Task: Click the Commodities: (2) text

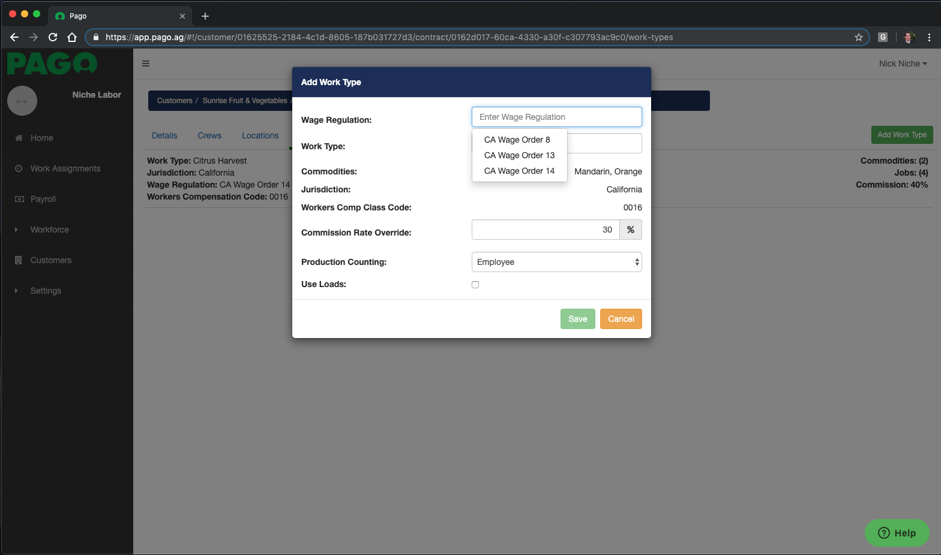Action: (894, 161)
